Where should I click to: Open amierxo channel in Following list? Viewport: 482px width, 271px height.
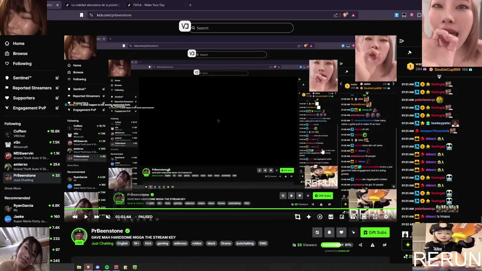tap(32, 166)
